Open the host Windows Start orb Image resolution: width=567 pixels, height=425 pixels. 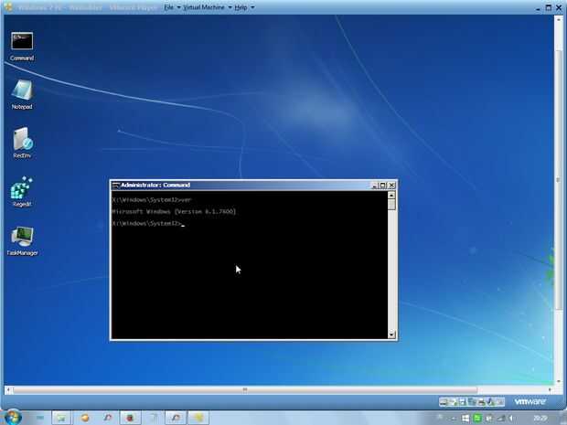12,418
